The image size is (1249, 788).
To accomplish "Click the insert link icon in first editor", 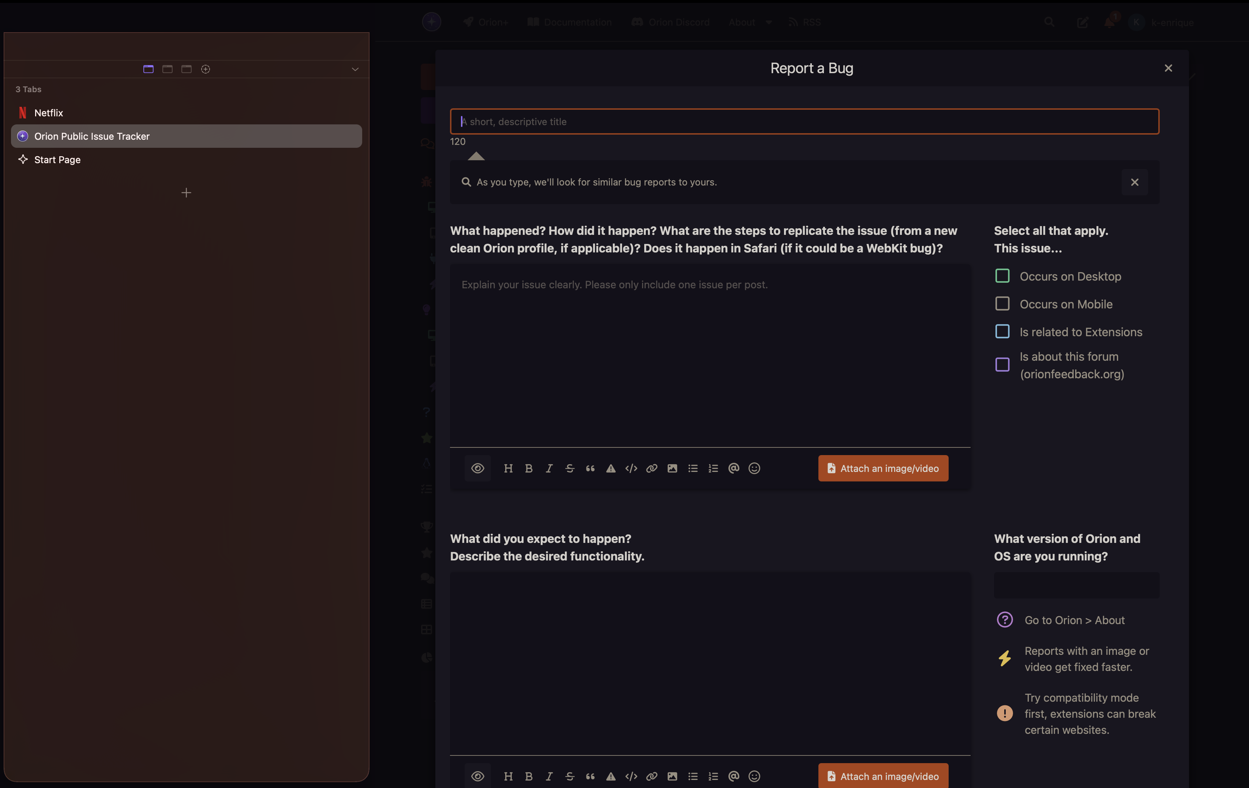I will (x=652, y=468).
